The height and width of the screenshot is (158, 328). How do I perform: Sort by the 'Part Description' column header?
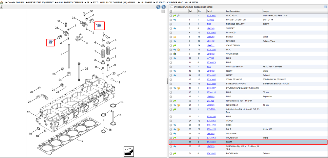[244, 11]
